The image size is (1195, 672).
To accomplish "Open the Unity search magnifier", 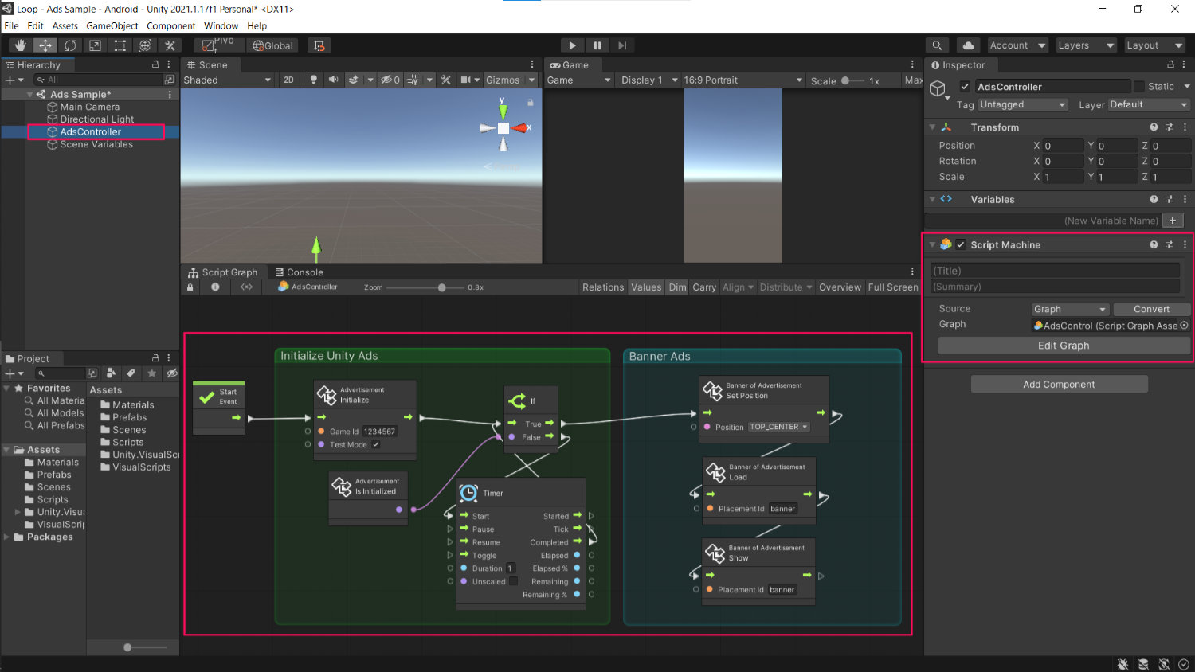I will tap(938, 45).
